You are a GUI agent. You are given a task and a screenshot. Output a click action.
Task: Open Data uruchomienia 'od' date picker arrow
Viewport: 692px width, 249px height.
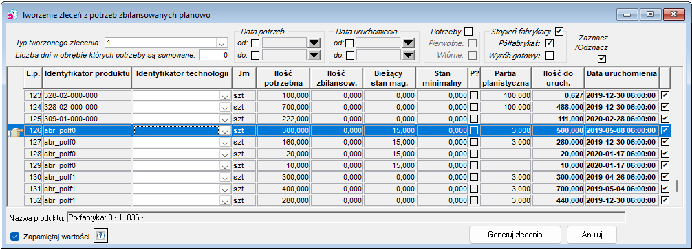[x=409, y=43]
